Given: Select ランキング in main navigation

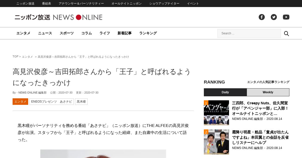Looking at the screenshot, I should click(x=148, y=33).
